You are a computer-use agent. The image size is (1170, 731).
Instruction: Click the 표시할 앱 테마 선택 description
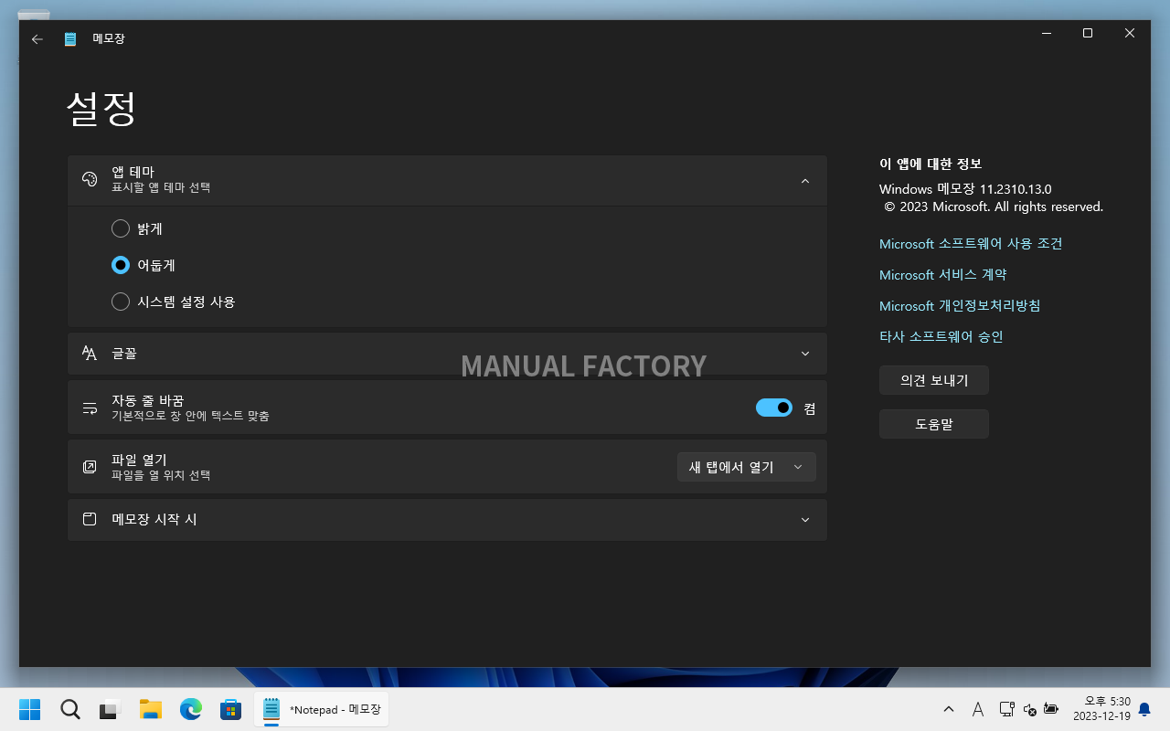pos(161,187)
